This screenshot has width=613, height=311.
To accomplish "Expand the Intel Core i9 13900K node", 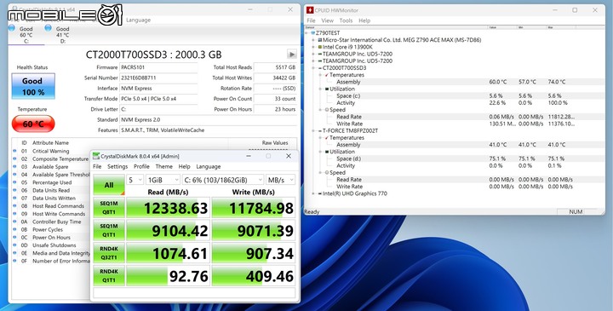I will 313,47.
